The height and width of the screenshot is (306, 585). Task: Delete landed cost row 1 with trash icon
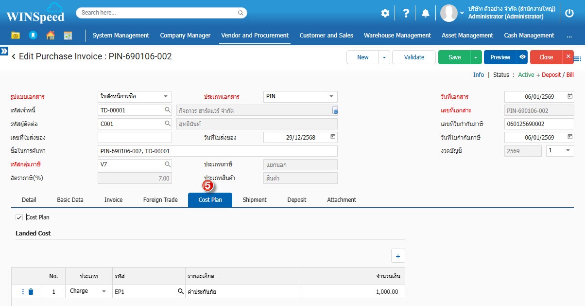click(x=31, y=291)
